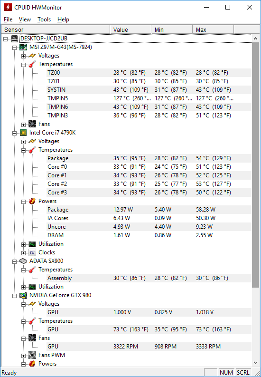Click the drive icon for ADATA SX900
The image size is (261, 377).
pyautogui.click(x=23, y=261)
